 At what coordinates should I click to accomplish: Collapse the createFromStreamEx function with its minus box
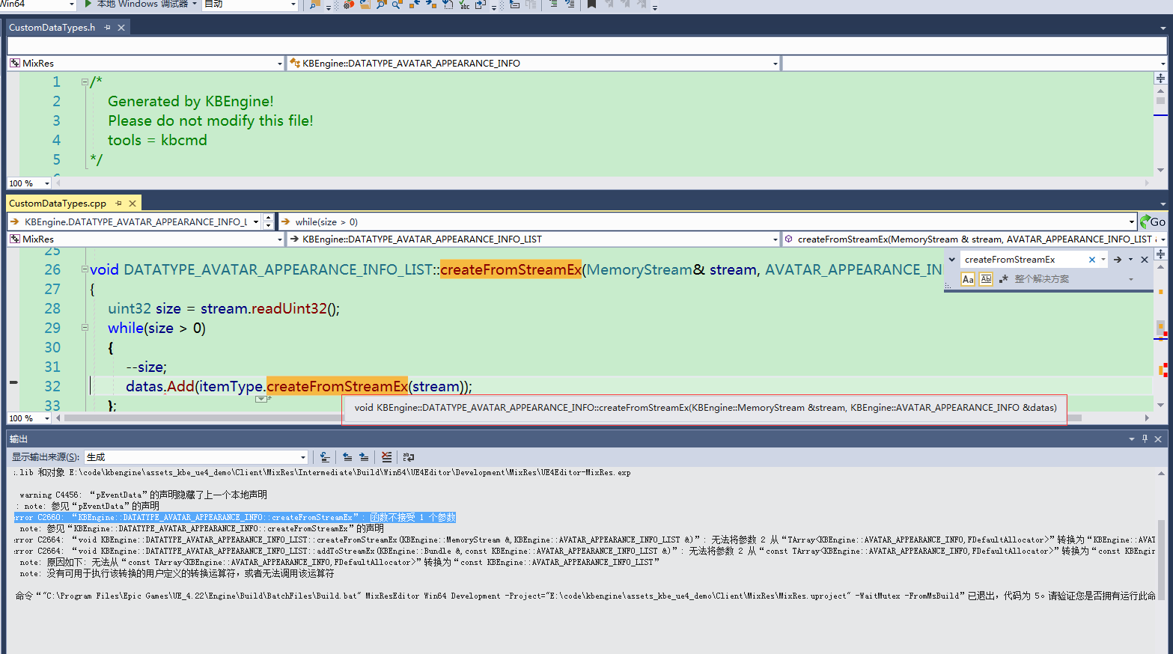point(84,269)
